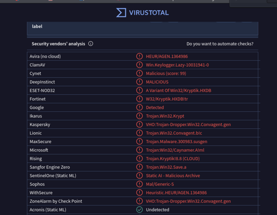Screen dimensions: 277x215
Task: Select the 'Security vendors' analysis' heading
Action: pos(58,44)
